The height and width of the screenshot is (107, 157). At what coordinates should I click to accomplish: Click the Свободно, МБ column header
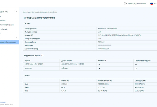[140, 81]
